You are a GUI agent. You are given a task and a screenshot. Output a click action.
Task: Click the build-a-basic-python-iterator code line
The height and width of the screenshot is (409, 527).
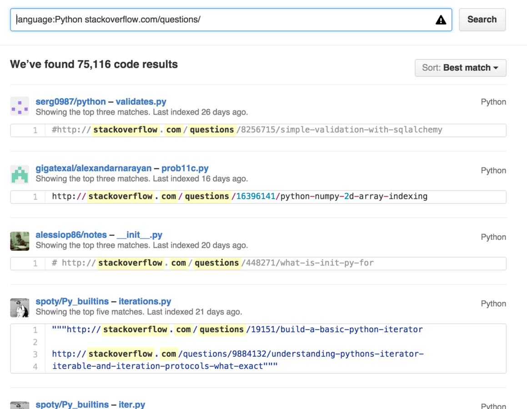pos(237,329)
